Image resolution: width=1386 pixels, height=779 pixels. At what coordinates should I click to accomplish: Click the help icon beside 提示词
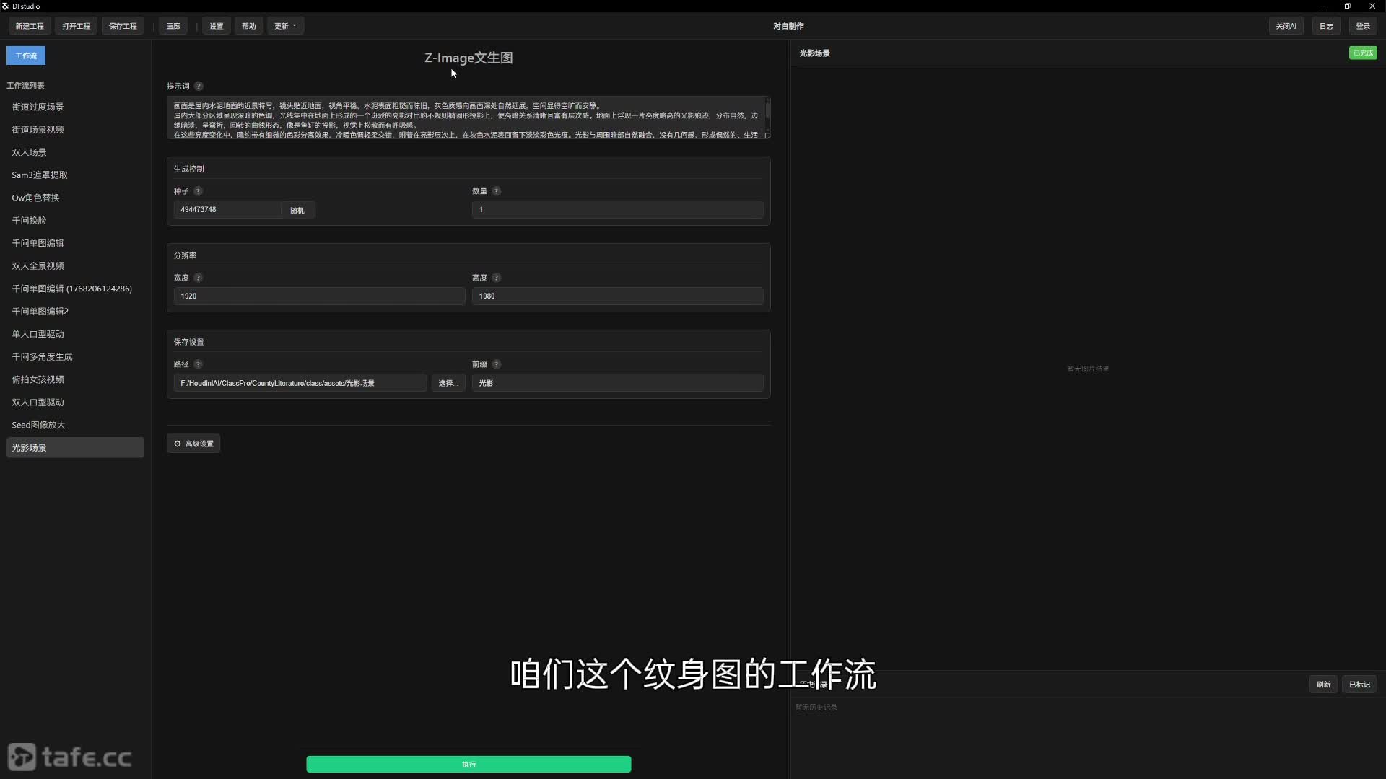point(199,86)
